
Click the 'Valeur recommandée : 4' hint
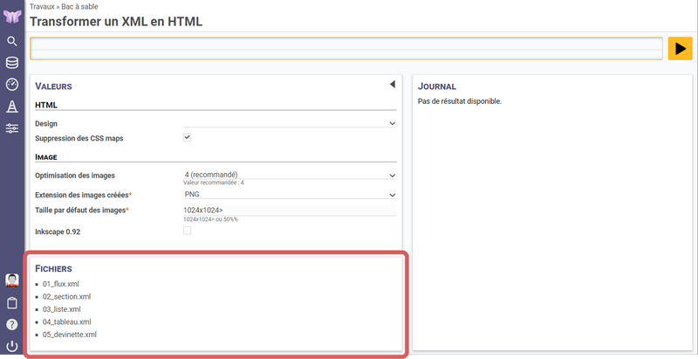click(214, 183)
